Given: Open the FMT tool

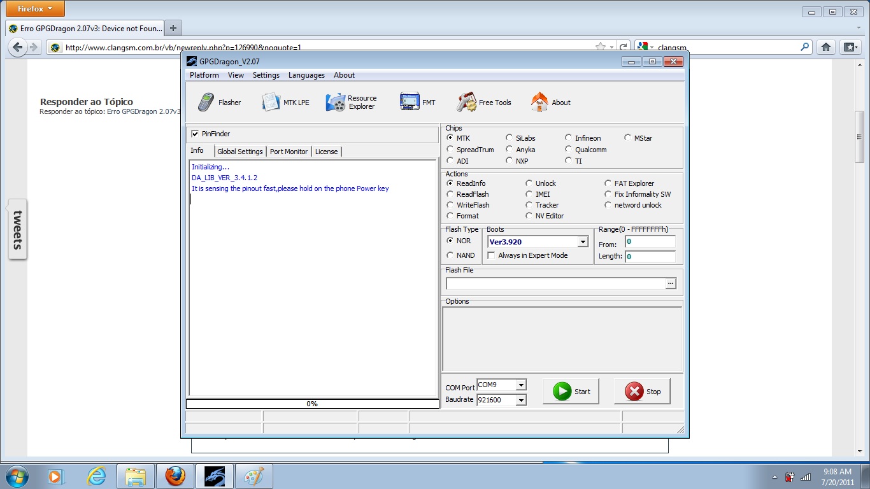Looking at the screenshot, I should point(418,103).
